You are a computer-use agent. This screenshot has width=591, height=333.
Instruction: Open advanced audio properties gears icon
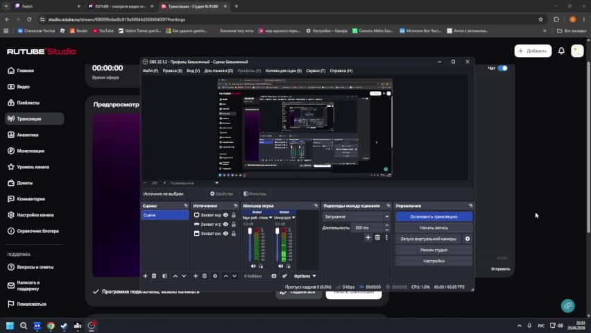coord(284,276)
